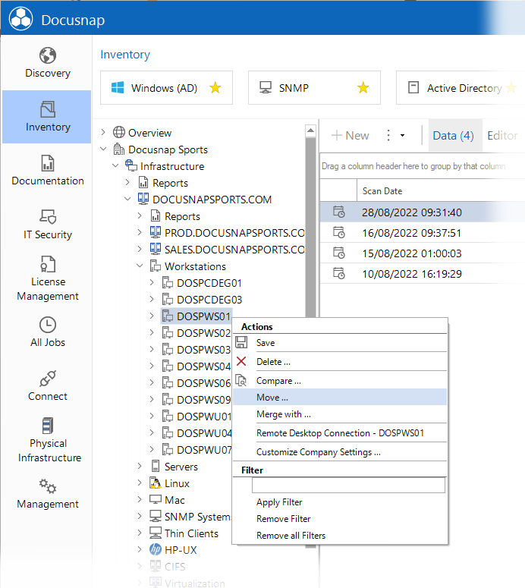Click the Linux penguin icon in the tree
Screen dimensions: 525x588
pos(156,483)
